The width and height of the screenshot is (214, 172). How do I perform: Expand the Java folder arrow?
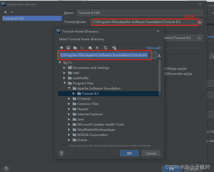(x=69, y=119)
